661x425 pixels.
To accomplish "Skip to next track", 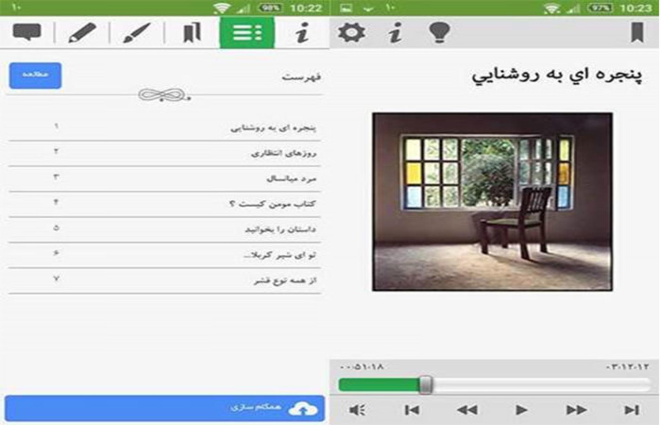I will pyautogui.click(x=632, y=410).
